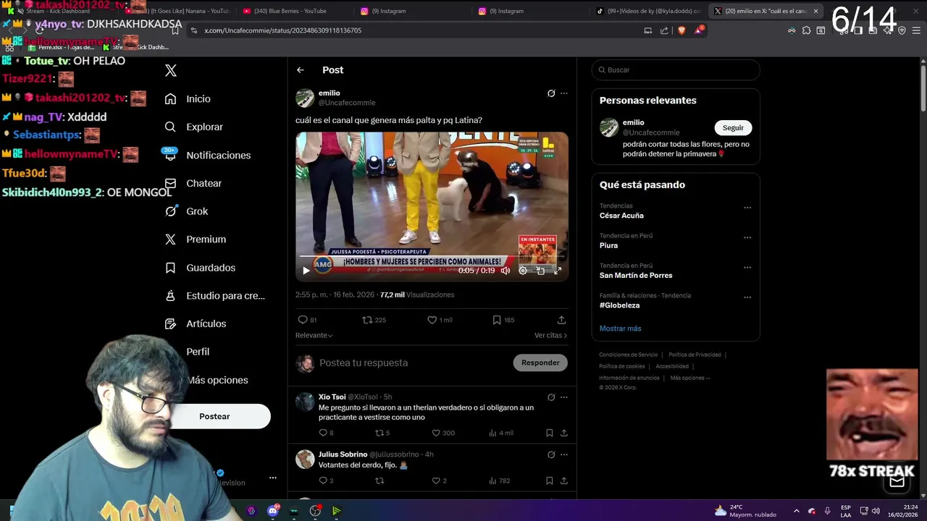
Task: Click the browser address bar URL
Action: click(x=282, y=30)
